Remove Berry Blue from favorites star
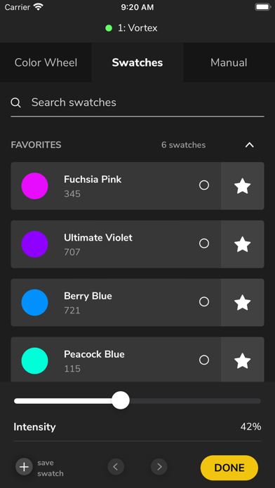Viewport: 275px width, 488px height. click(242, 302)
